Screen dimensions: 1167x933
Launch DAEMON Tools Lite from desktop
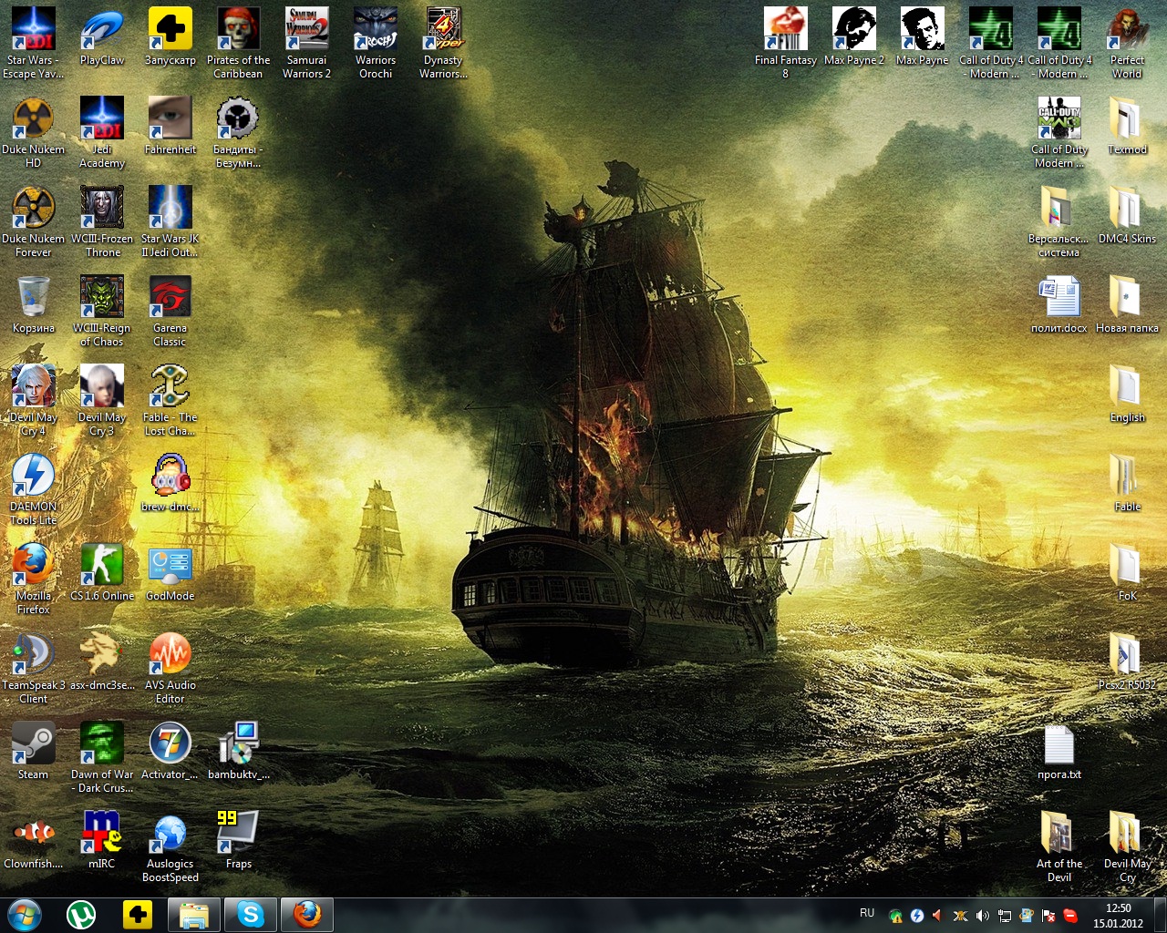click(x=33, y=477)
